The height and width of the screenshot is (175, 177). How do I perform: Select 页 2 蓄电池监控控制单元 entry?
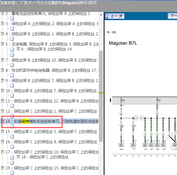pyautogui.click(x=45, y=13)
